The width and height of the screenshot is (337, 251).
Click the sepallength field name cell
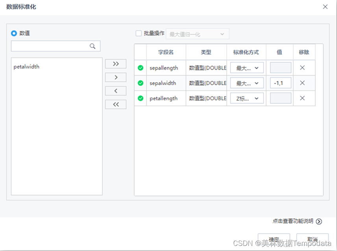166,68
